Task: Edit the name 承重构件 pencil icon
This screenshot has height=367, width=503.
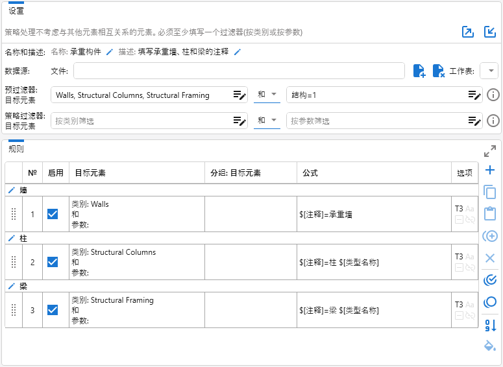Action: pos(110,52)
